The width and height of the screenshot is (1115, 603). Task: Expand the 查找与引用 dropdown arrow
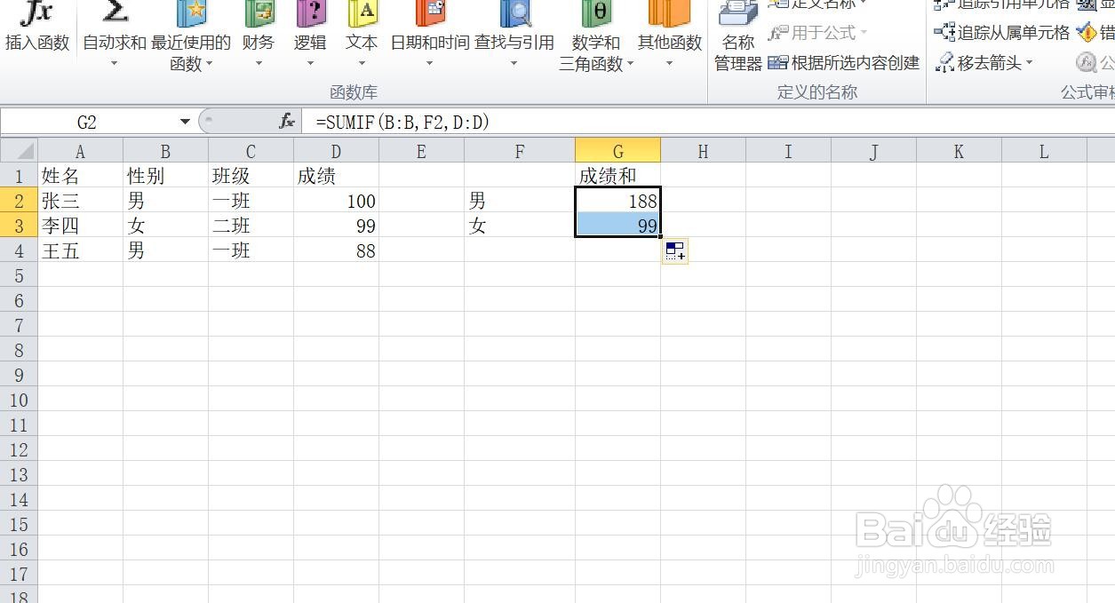coord(514,63)
